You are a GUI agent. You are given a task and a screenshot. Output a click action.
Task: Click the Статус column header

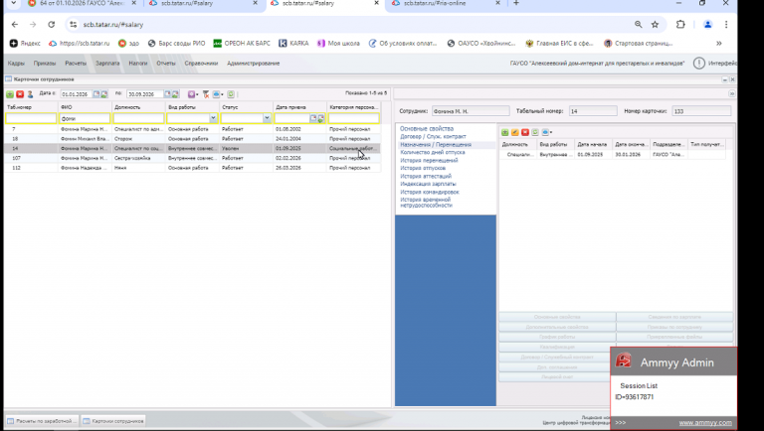coord(246,107)
